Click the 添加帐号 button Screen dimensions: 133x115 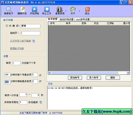click(75, 78)
